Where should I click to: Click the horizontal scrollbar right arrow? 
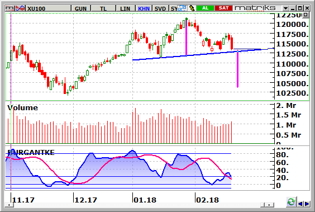[x=269, y=205]
